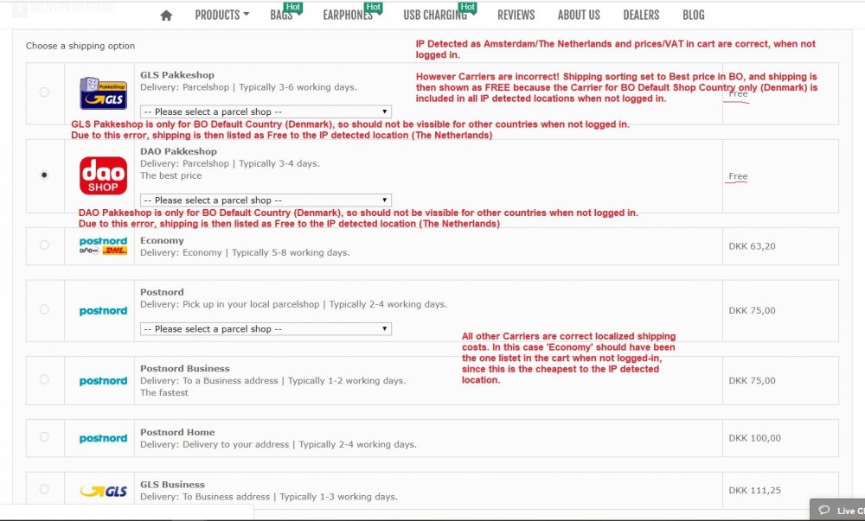Select the Postnord Home radio button
865x521 pixels.
(x=44, y=436)
